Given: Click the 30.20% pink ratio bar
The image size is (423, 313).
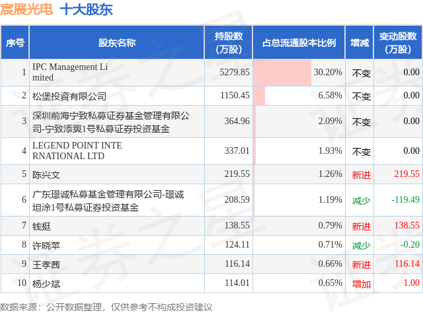Looking at the screenshot, I should point(282,73).
